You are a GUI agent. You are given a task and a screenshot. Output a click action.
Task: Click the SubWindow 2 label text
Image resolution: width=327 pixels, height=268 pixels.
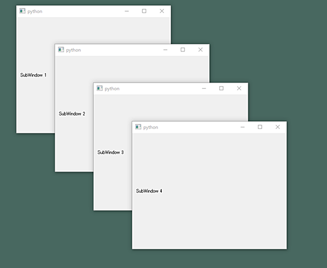pos(72,113)
